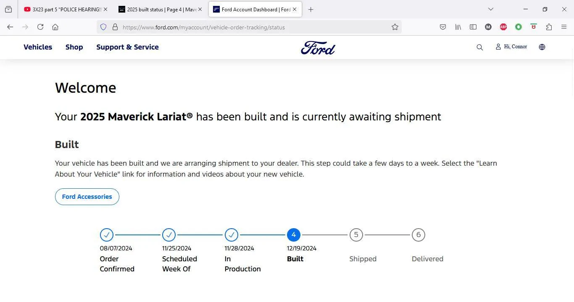Viewport: 574px width, 302px height.
Task: Search the Ford site with magnifier
Action: tap(479, 47)
